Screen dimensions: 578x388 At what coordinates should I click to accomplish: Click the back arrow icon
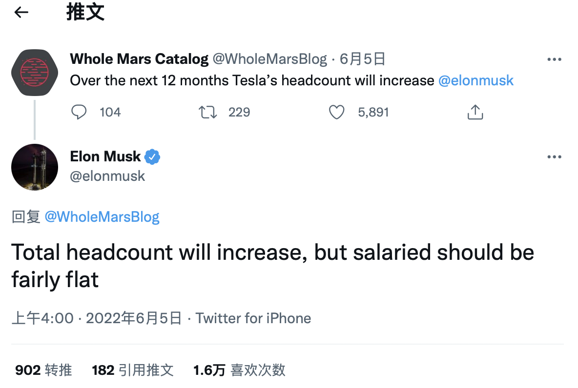[x=21, y=13]
